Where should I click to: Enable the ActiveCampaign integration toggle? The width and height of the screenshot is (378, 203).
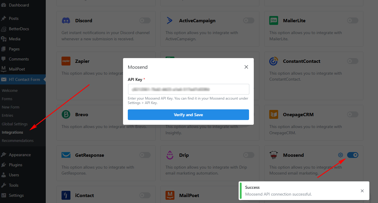(x=248, y=20)
